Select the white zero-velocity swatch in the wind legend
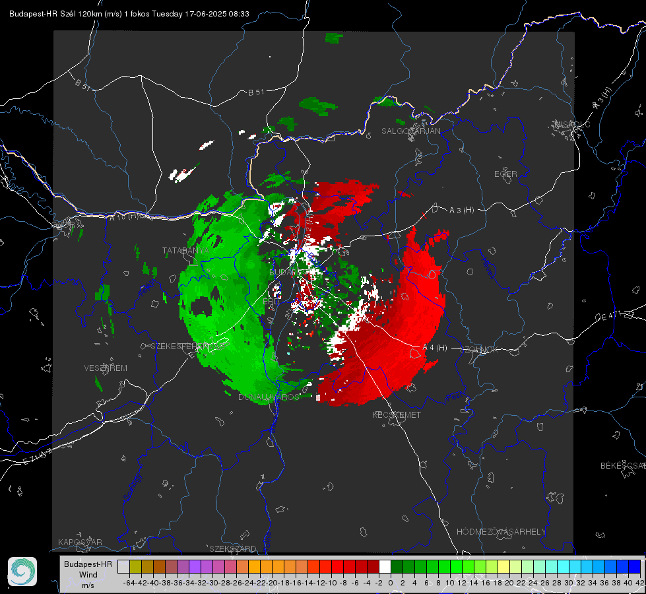The height and width of the screenshot is (594, 646). (x=385, y=566)
